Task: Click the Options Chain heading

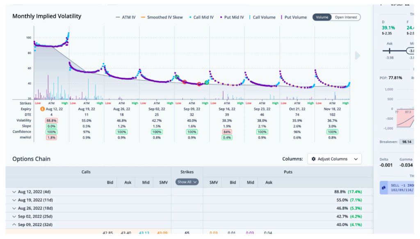Action: tap(31, 159)
